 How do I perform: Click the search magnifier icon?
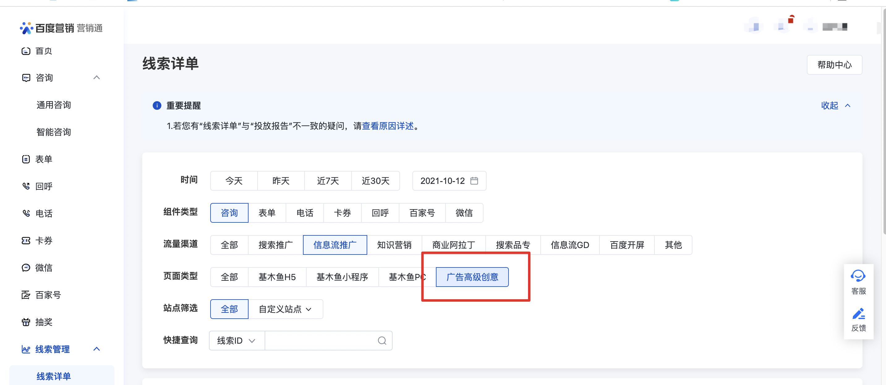[382, 340]
